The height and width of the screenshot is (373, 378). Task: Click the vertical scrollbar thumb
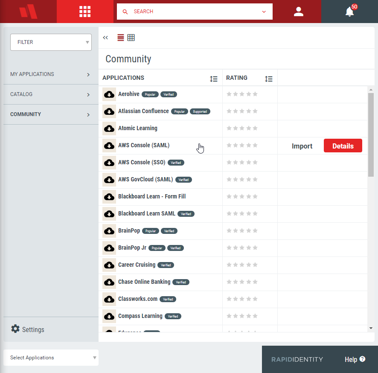point(371,135)
